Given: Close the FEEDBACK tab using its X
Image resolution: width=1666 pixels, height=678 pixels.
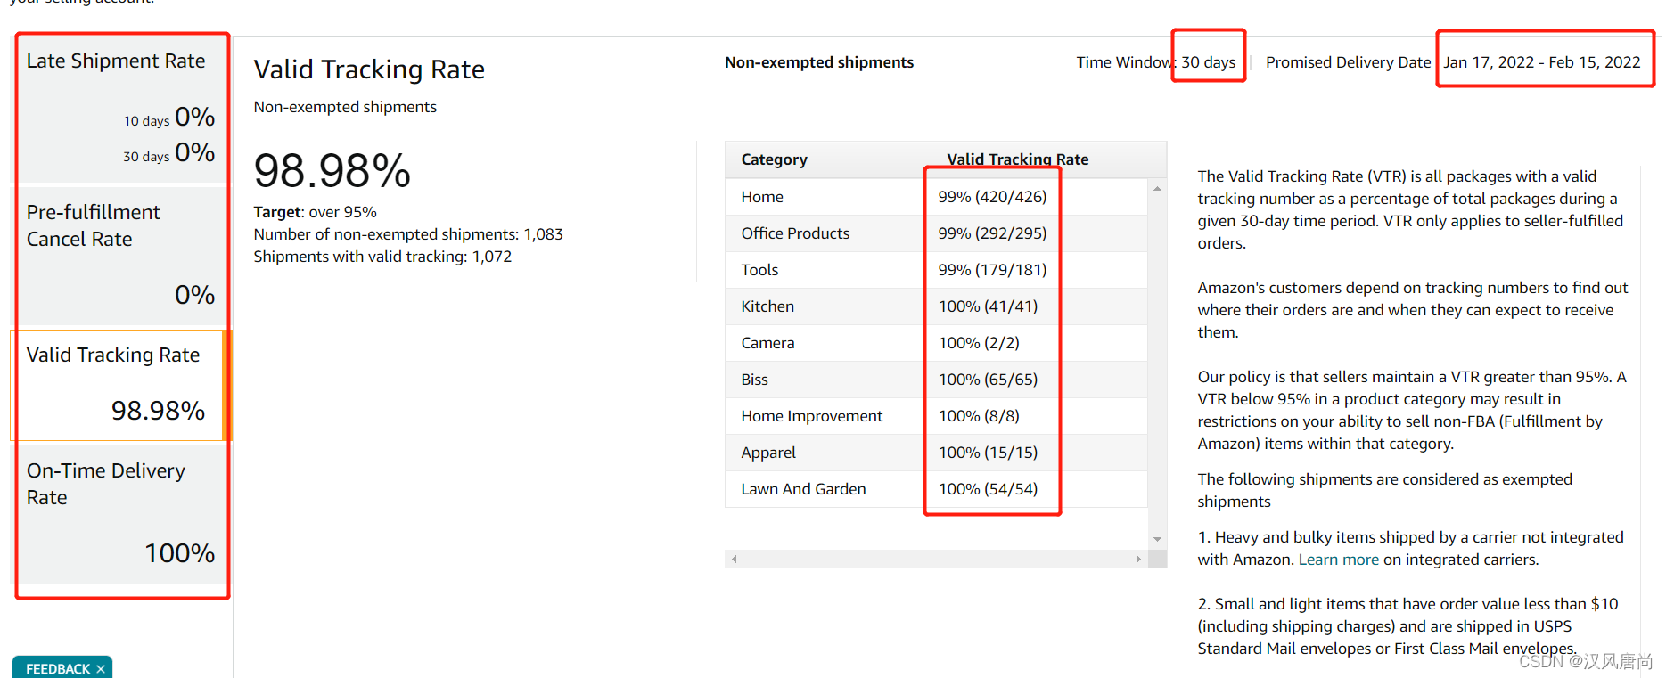Looking at the screenshot, I should coord(101,669).
